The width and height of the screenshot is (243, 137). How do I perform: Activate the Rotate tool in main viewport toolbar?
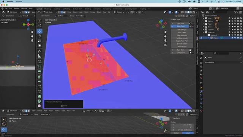click(39, 36)
